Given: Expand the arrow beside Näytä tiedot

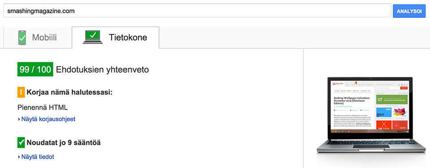Looking at the screenshot, I should (19, 157).
